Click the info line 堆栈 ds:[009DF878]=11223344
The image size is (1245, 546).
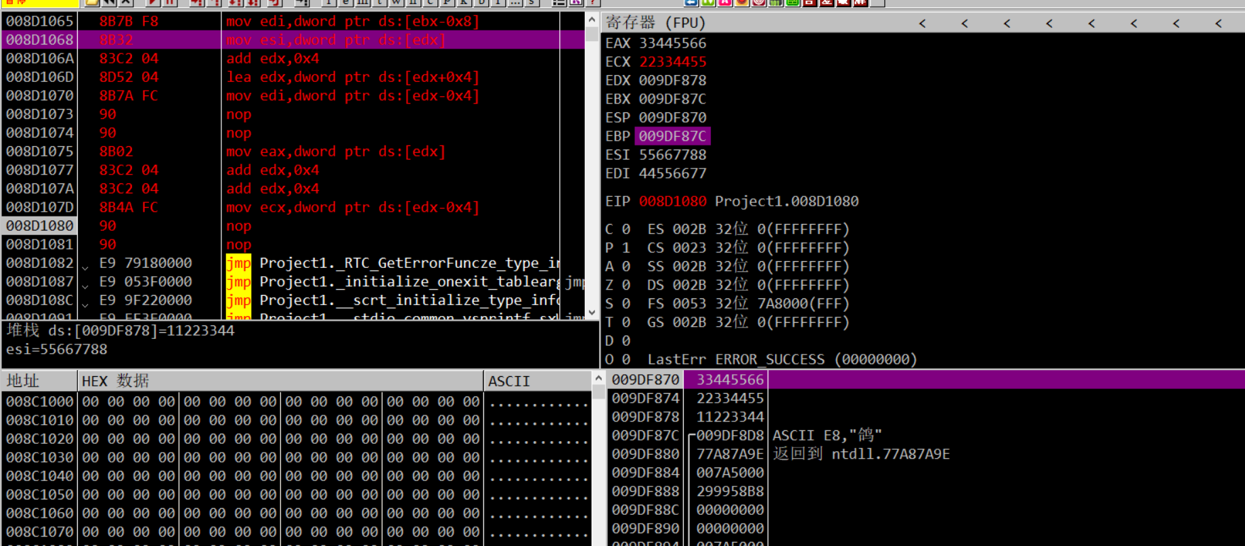(x=121, y=331)
